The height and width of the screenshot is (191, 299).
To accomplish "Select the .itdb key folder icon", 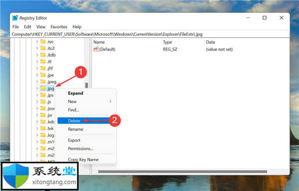I will click(43, 55).
